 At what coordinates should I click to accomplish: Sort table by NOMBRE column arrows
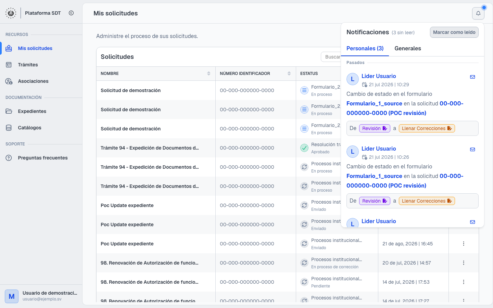pyautogui.click(x=209, y=74)
